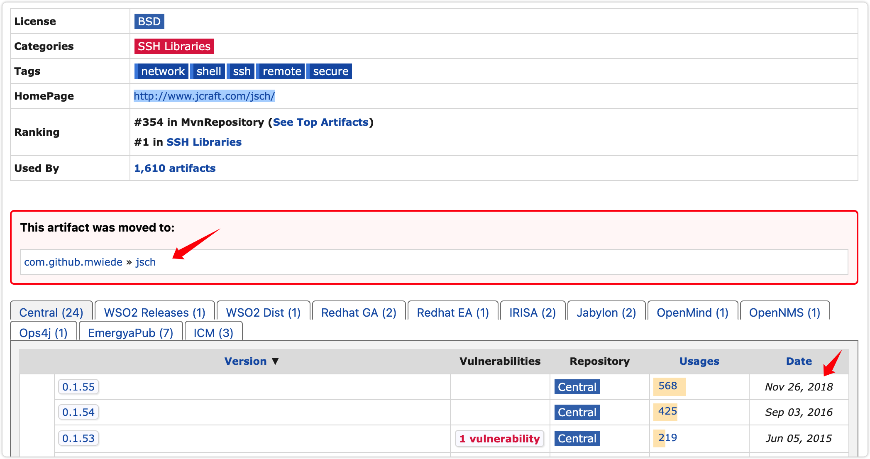Open the 1,610 artifacts link
This screenshot has width=870, height=459.
(x=174, y=168)
